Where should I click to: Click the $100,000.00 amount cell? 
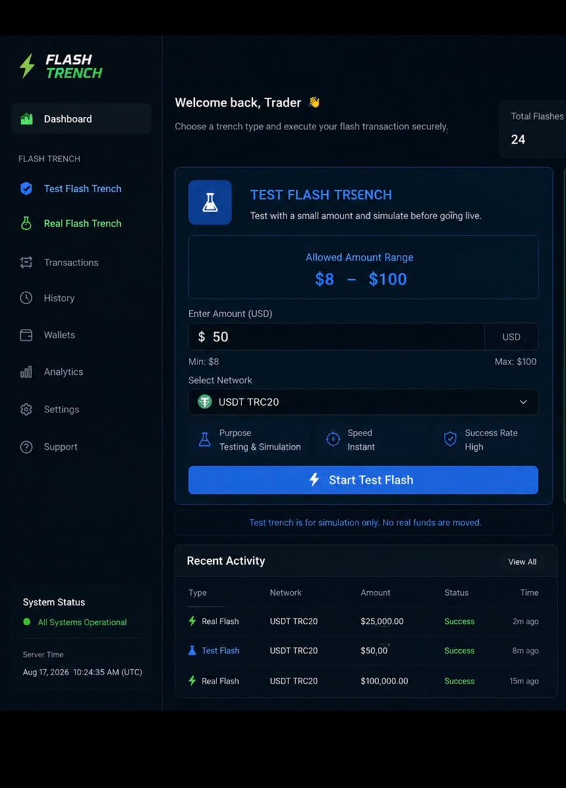pos(384,681)
